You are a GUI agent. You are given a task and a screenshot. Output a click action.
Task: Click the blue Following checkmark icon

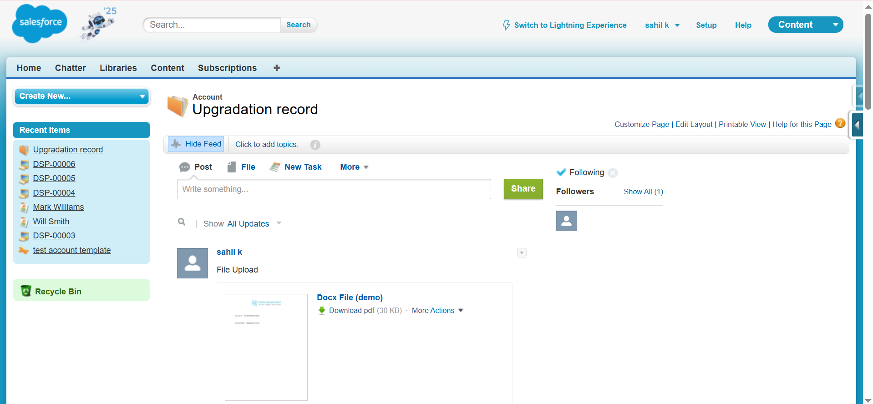point(561,172)
